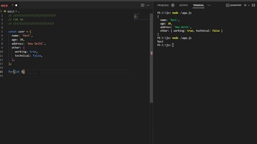The image size is (257, 144).
Task: Click 'other: { working' terminal output line
Action: point(191,31)
